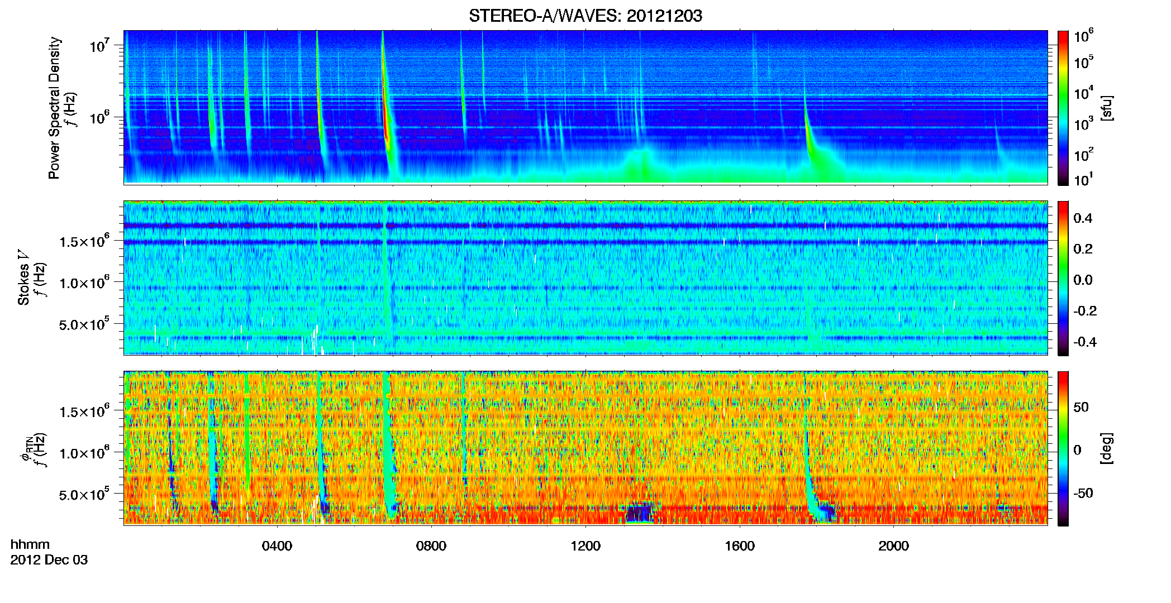Select the 1600 time axis label

point(740,546)
